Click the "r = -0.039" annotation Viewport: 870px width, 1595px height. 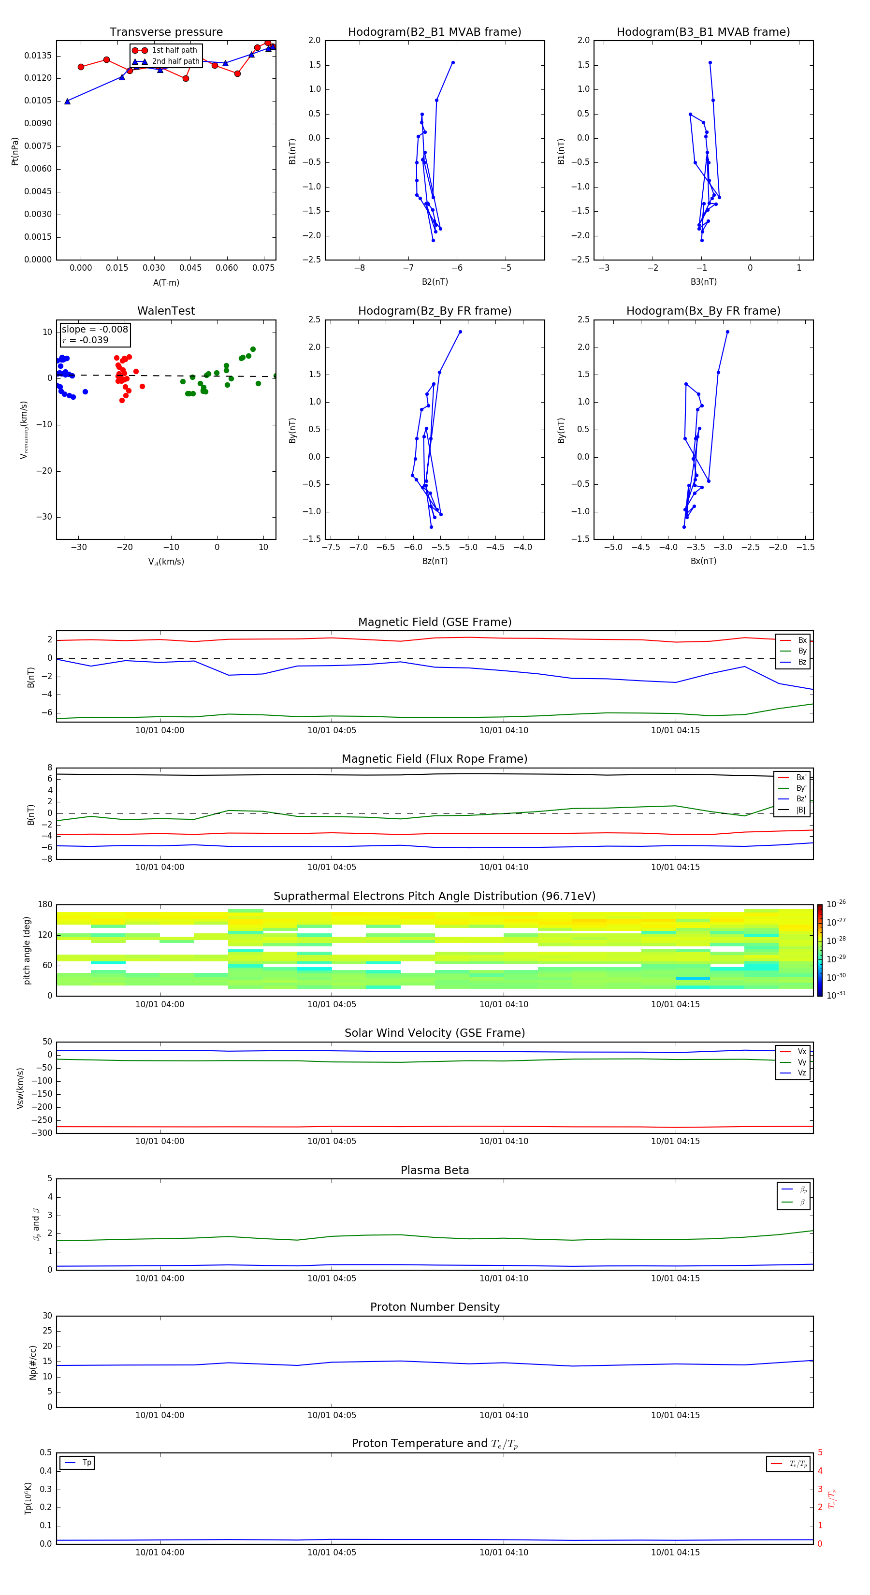pyautogui.click(x=86, y=340)
